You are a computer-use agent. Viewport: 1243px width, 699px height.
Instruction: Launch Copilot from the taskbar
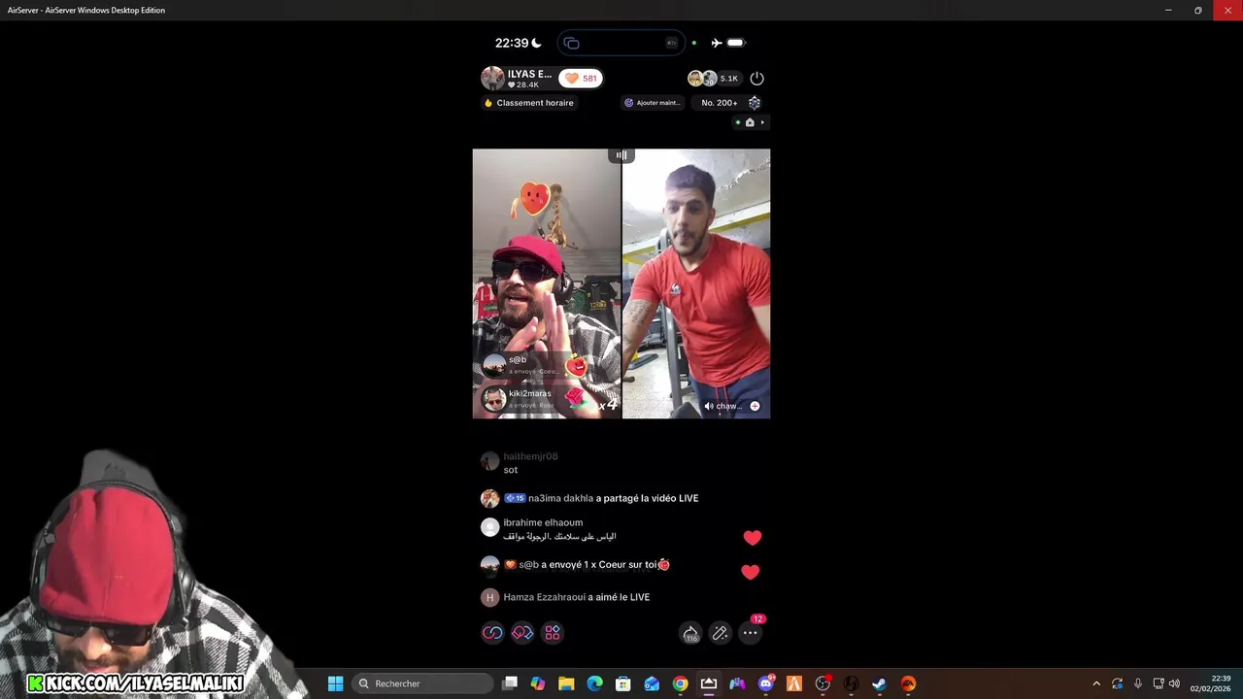coord(538,683)
